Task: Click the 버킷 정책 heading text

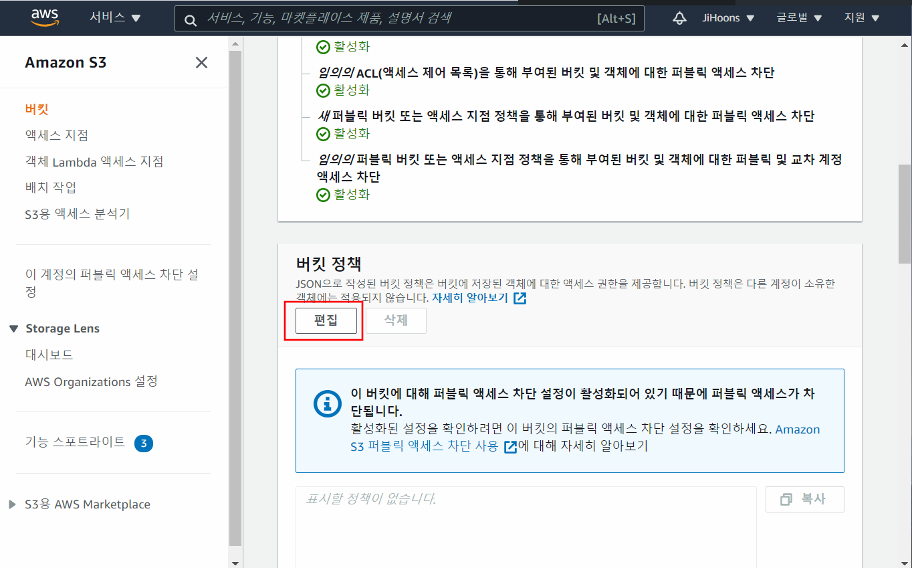Action: (329, 263)
